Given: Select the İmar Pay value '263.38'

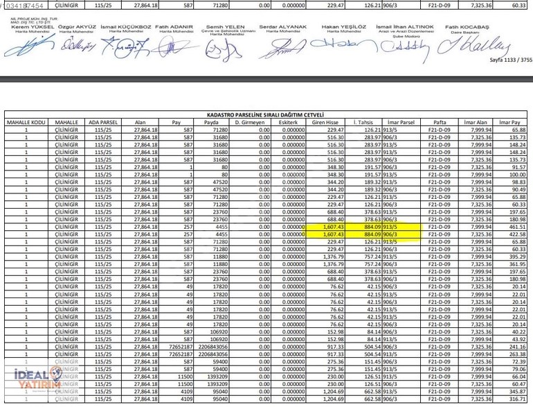Looking at the screenshot, I should point(518,354).
